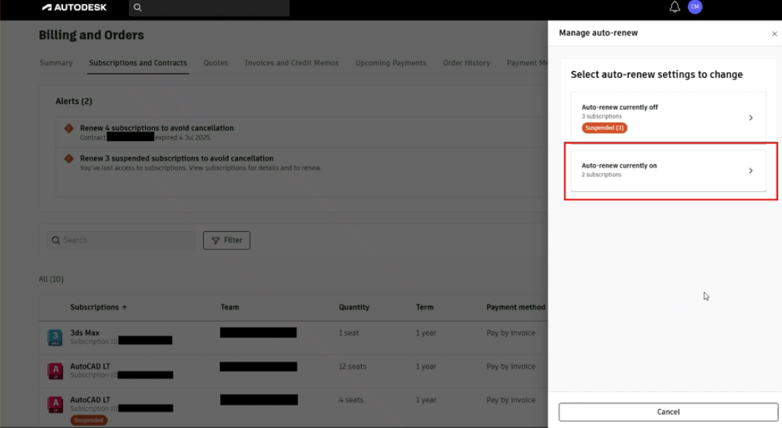This screenshot has height=428, width=782.
Task: Open notifications bell
Action: (x=674, y=7)
